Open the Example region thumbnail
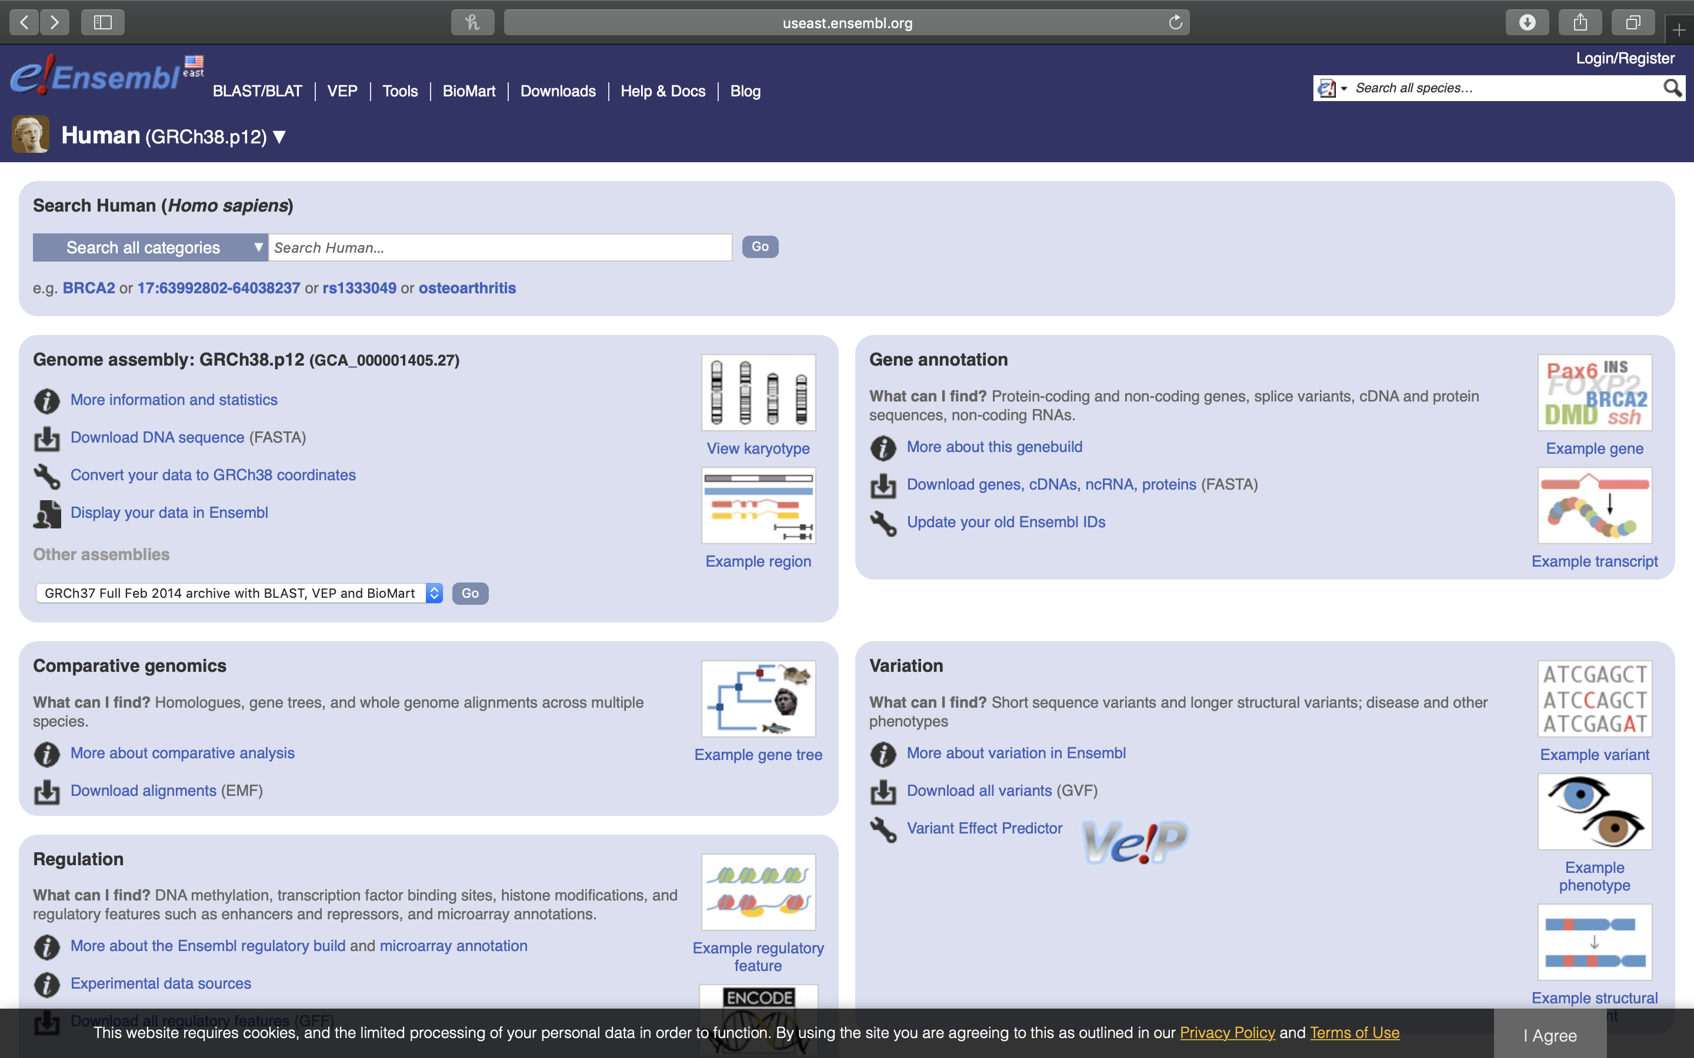Screen dimensions: 1694x1058 point(758,505)
